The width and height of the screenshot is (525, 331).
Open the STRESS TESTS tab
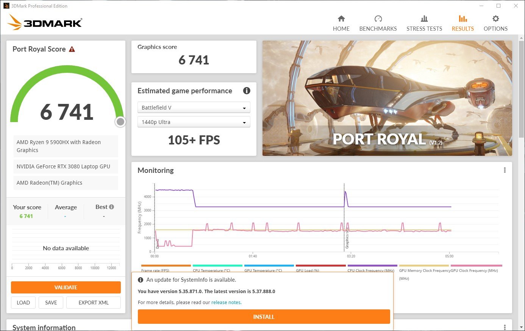click(x=424, y=24)
